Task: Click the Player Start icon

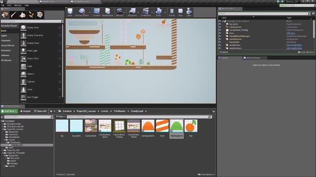Action: (23, 59)
